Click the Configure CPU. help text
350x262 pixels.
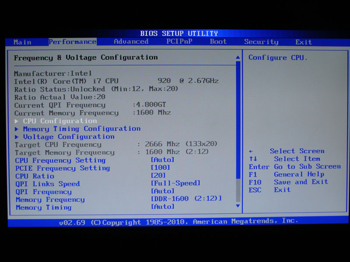point(278,58)
